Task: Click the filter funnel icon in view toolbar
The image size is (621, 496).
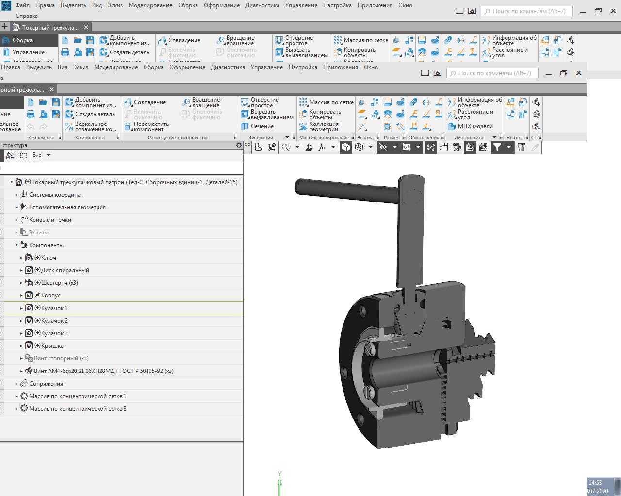Action: click(x=497, y=147)
